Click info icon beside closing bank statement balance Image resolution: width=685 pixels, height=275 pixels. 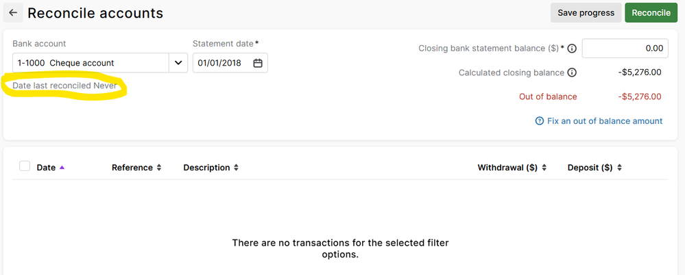(571, 49)
